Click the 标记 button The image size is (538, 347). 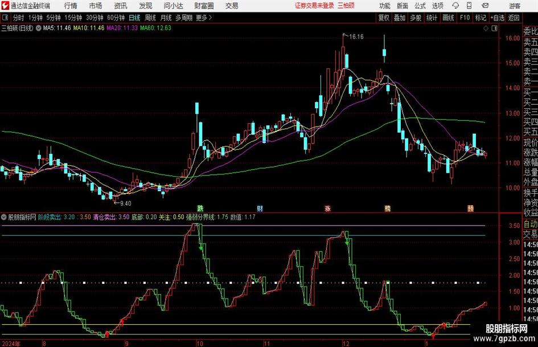point(480,18)
